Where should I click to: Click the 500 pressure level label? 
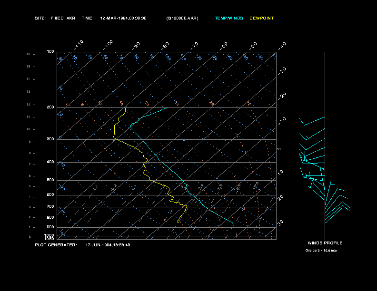[x=50, y=180]
